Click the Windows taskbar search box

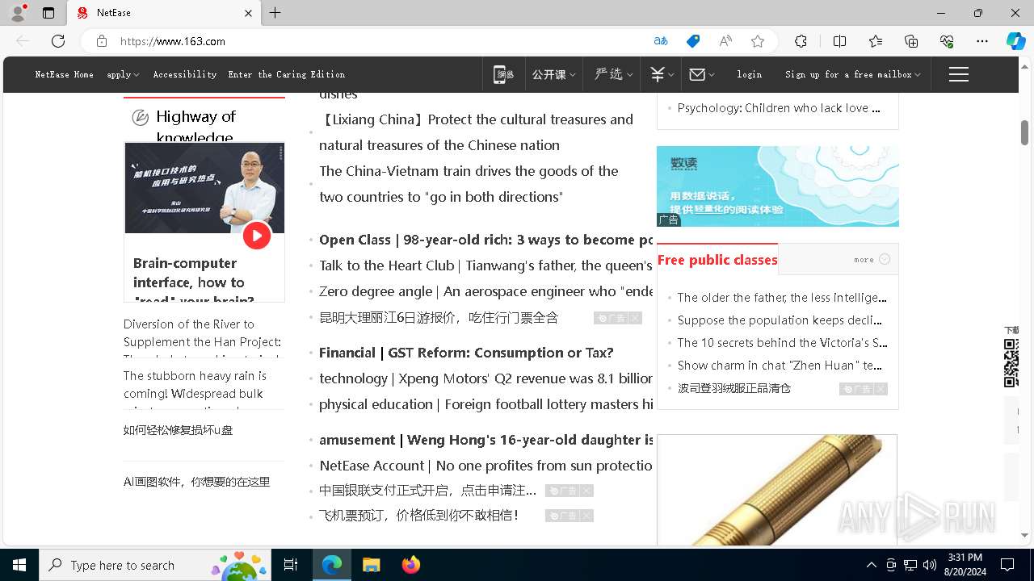tap(155, 565)
